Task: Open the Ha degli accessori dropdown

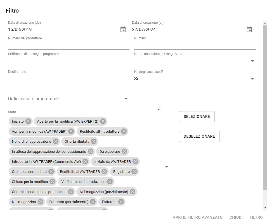Action: (x=252, y=79)
